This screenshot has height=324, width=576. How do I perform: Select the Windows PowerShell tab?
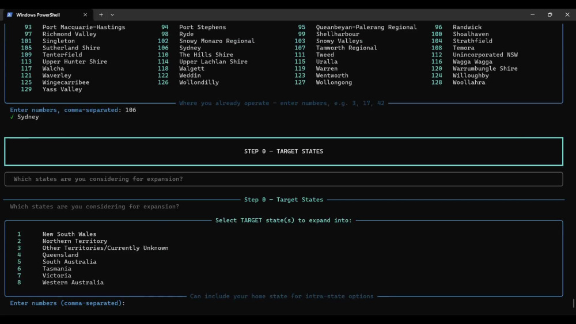[x=47, y=15]
